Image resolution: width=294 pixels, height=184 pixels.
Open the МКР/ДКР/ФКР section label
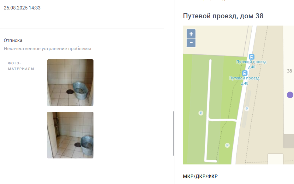tap(200, 176)
